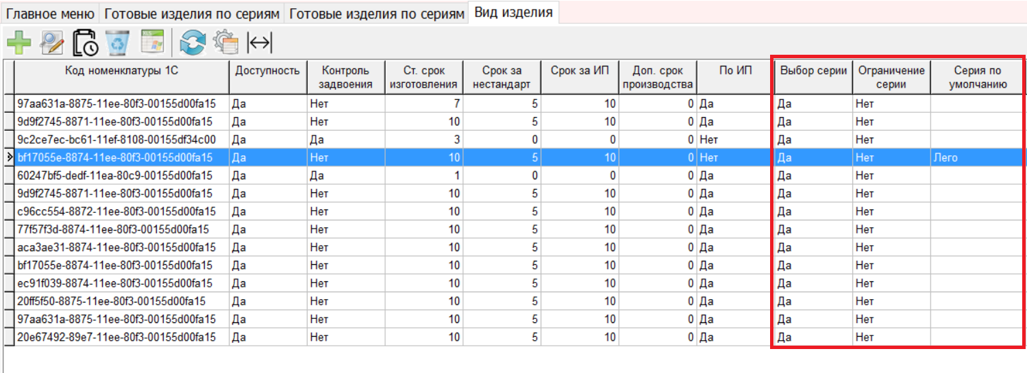Viewport: 1027px width, 373px height.
Task: Refresh data with the blue arrows icon
Action: click(x=193, y=43)
